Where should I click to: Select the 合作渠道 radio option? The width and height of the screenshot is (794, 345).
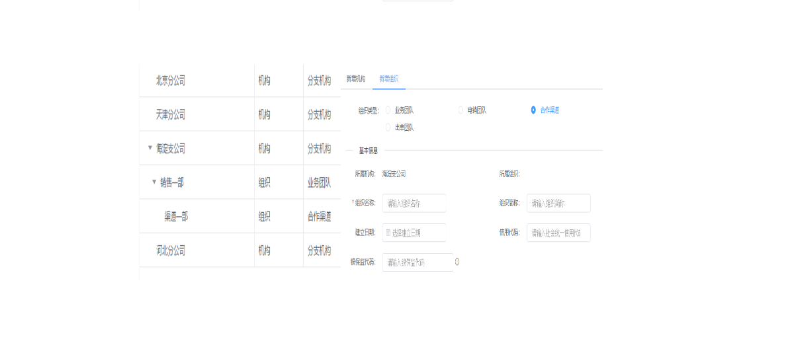point(545,110)
